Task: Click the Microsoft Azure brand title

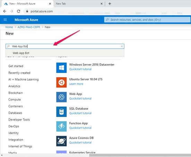Action: pos(26,20)
